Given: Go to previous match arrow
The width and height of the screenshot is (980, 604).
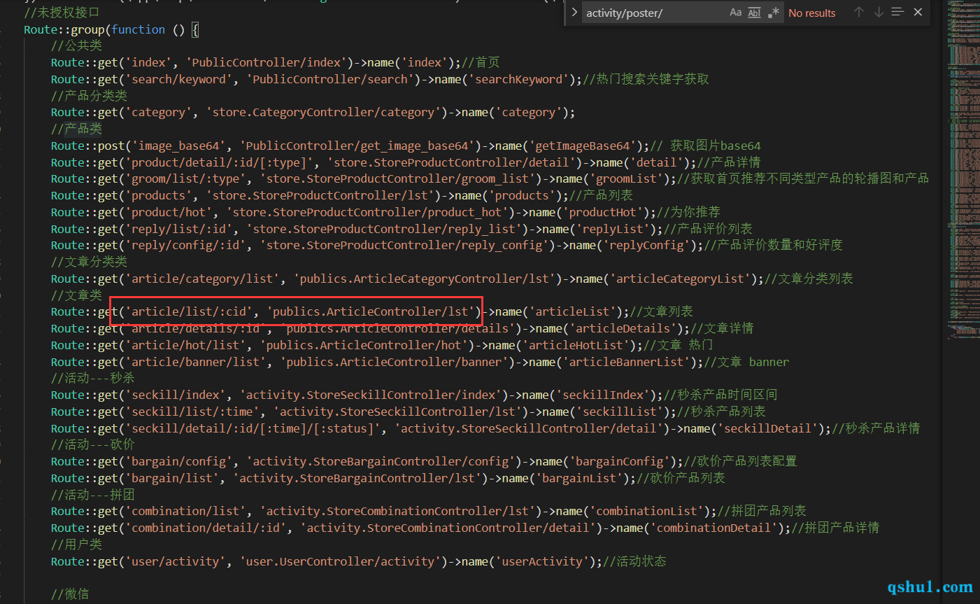Looking at the screenshot, I should [859, 13].
